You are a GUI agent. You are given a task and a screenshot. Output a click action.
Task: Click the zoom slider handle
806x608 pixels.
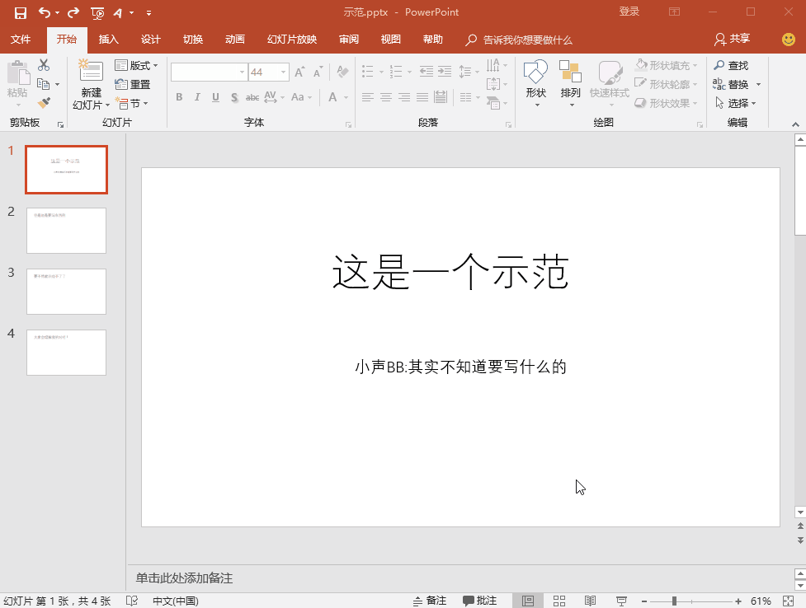click(x=674, y=601)
